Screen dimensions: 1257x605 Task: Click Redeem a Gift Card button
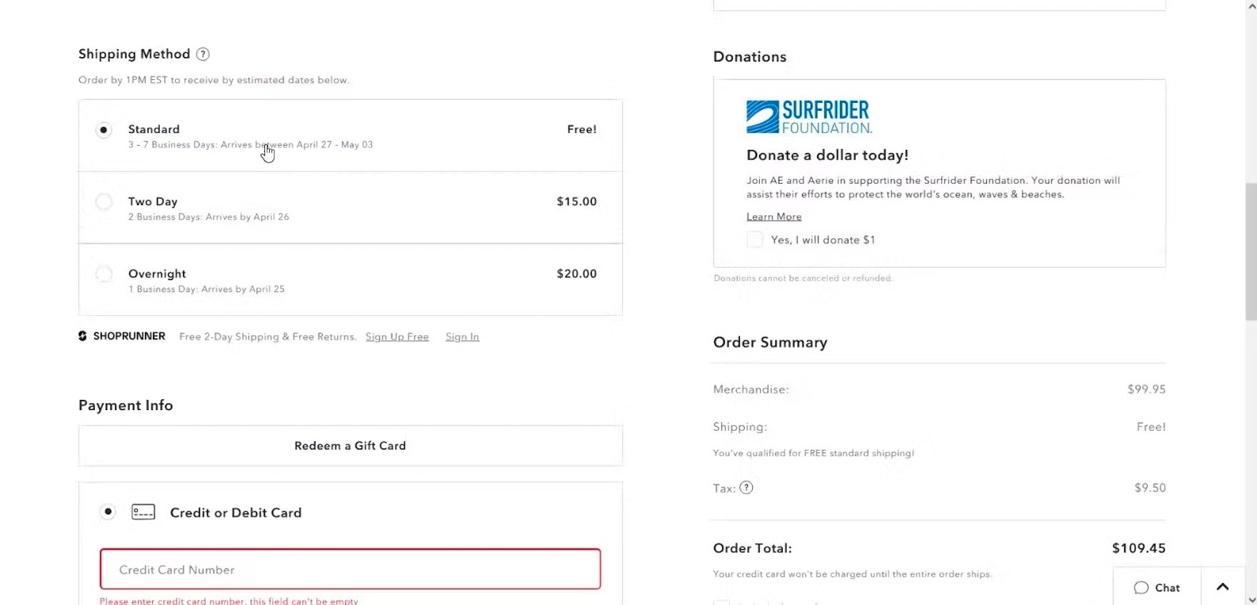coord(350,446)
